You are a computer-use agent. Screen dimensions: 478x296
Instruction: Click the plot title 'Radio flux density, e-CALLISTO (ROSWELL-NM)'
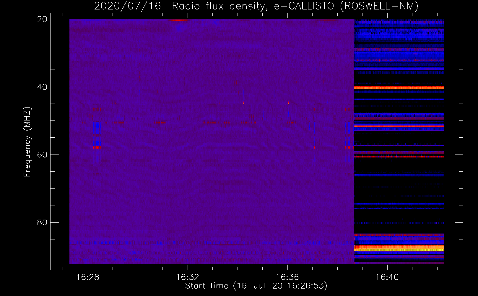(295, 6)
